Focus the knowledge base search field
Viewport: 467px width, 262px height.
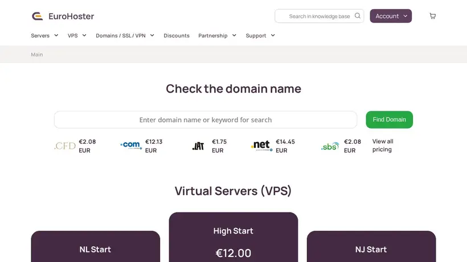319,16
